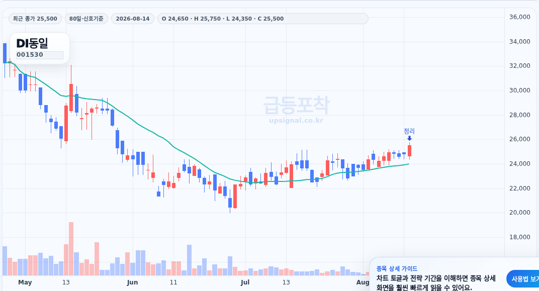This screenshot has width=539, height=291.
Task: Click the 34,000 price axis label
Action: [520, 42]
